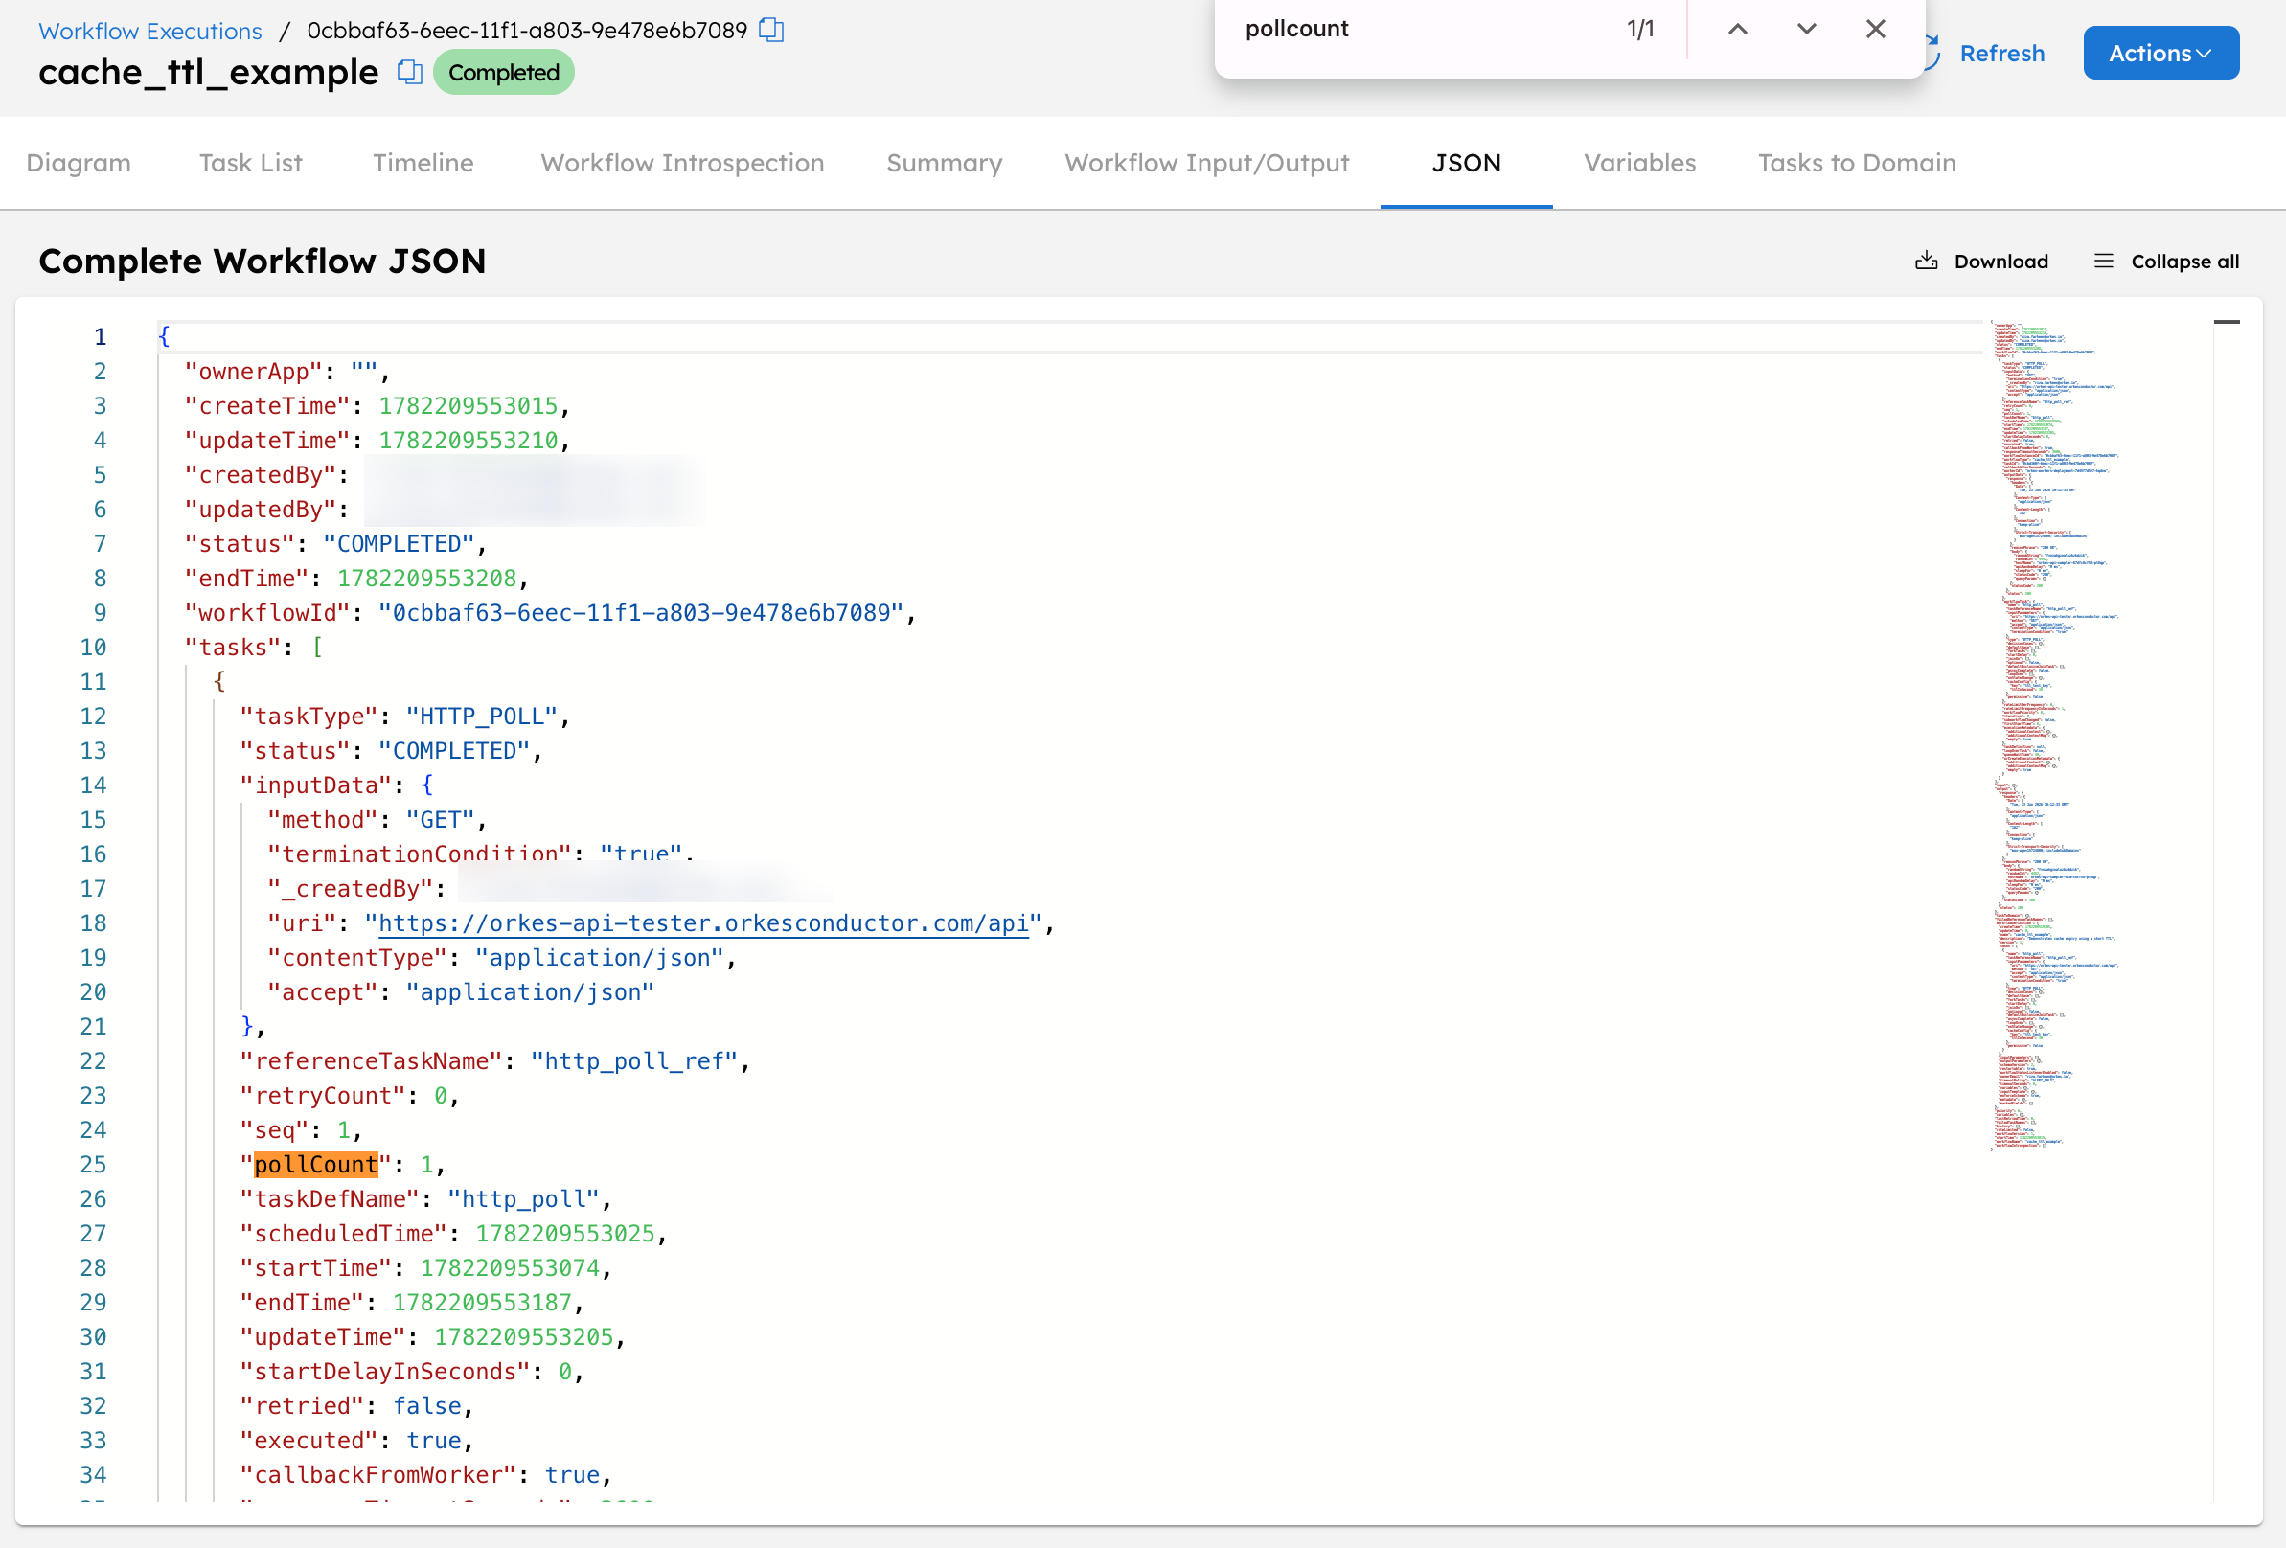Select the Workflow Input/Output tab
The image size is (2286, 1548).
coord(1207,163)
